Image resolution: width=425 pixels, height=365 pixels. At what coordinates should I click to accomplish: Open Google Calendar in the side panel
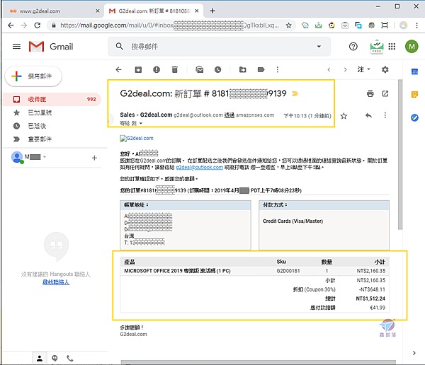pyautogui.click(x=414, y=71)
